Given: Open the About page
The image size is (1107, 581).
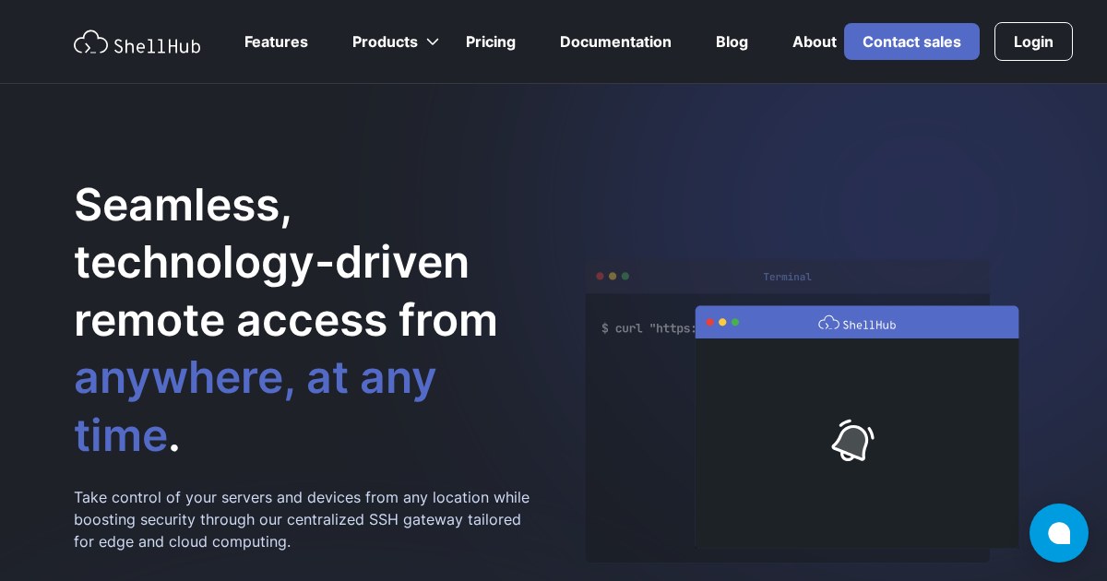Looking at the screenshot, I should click(x=815, y=41).
